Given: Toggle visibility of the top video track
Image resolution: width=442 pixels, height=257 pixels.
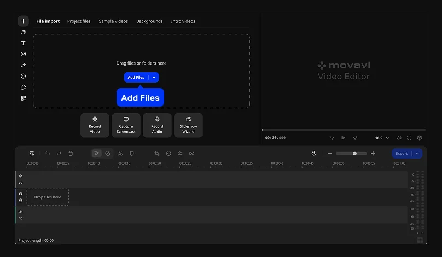Looking at the screenshot, I should 21,176.
